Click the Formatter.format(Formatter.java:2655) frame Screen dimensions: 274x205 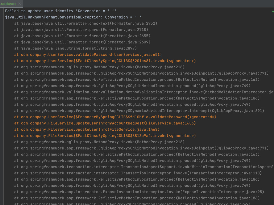82,36
